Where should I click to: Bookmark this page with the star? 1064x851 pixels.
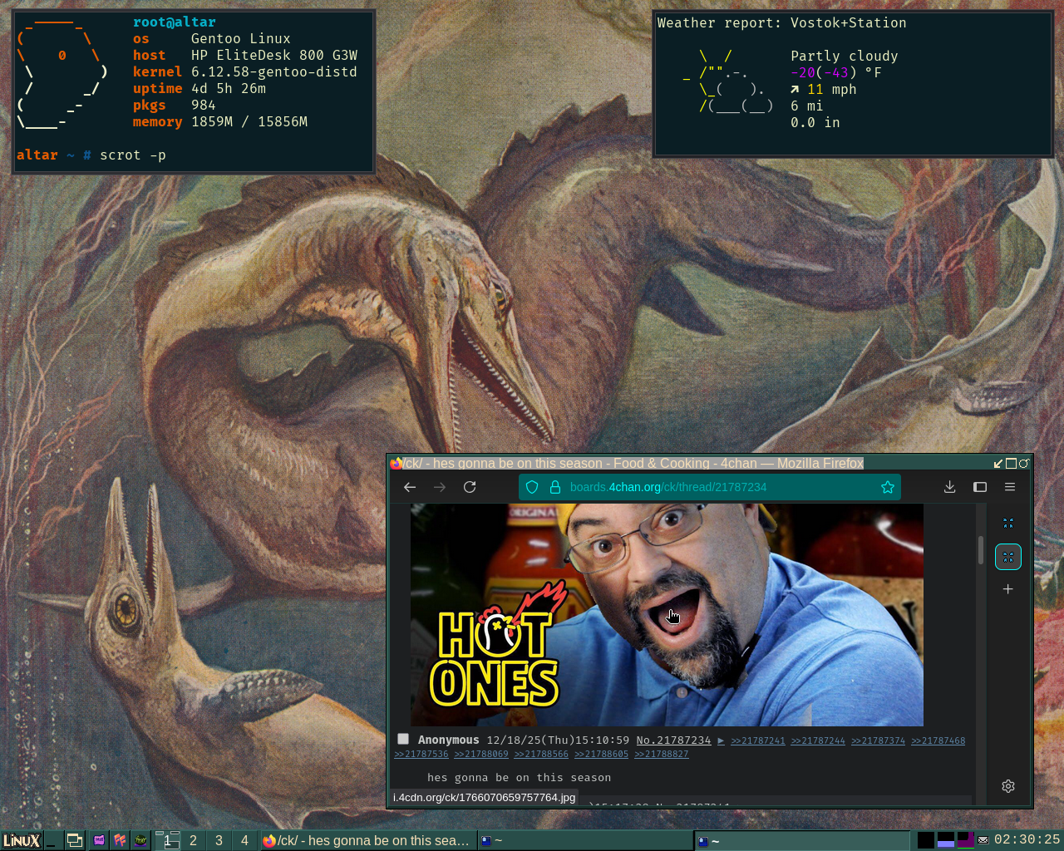(x=888, y=487)
